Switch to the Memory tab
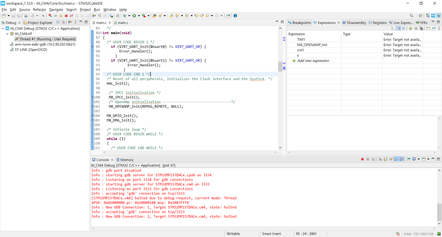442x237 pixels. pos(125,160)
